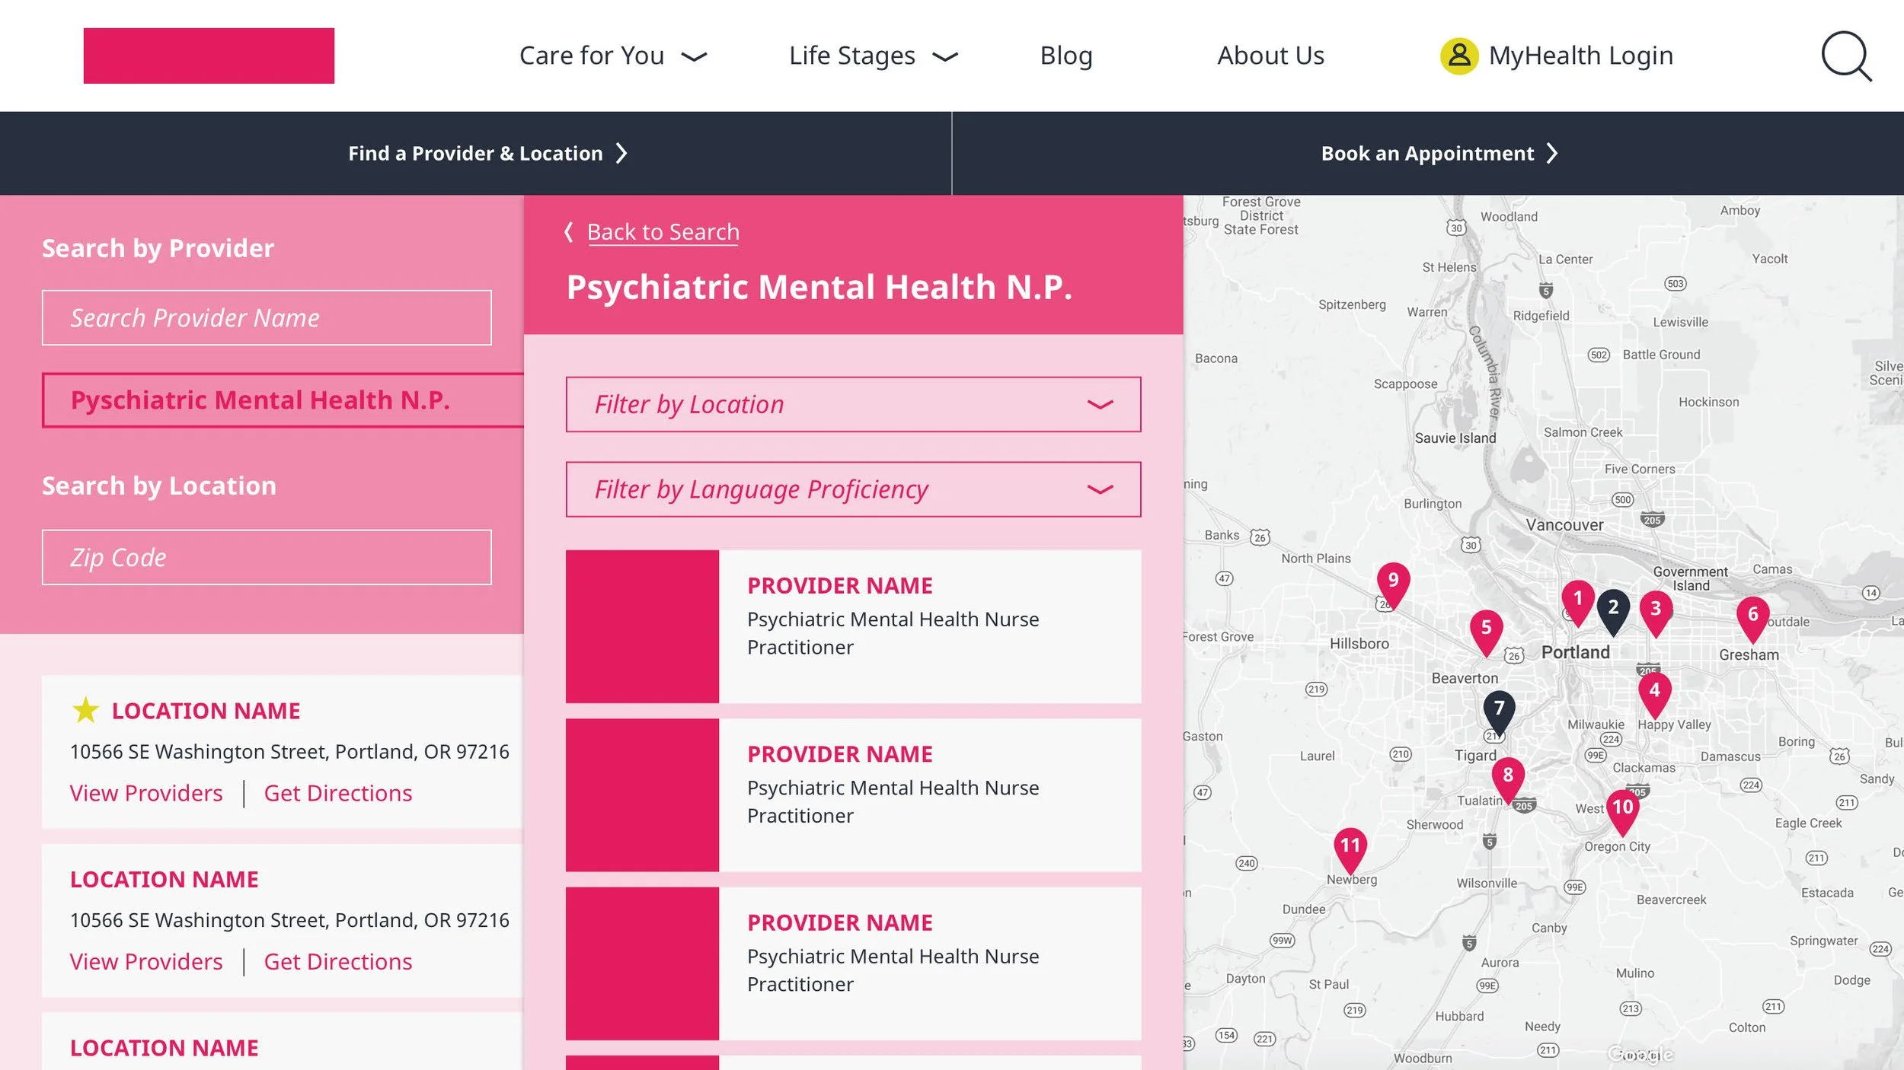Click the first provider photo thumbnail
Viewport: 1904px width, 1070px height.
tap(642, 626)
